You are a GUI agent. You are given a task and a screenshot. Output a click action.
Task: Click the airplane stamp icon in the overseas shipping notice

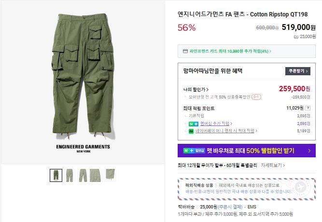pos(303,187)
